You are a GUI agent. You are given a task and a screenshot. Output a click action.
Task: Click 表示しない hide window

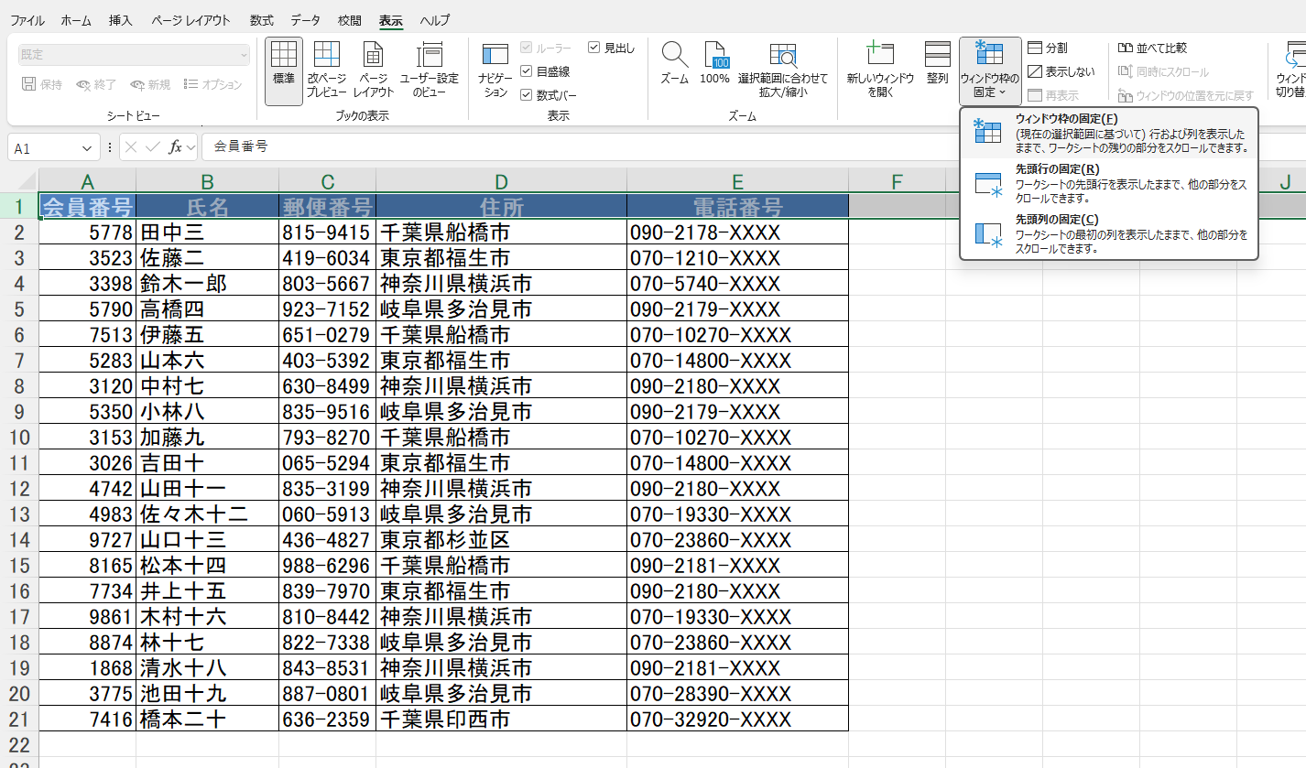[1061, 71]
